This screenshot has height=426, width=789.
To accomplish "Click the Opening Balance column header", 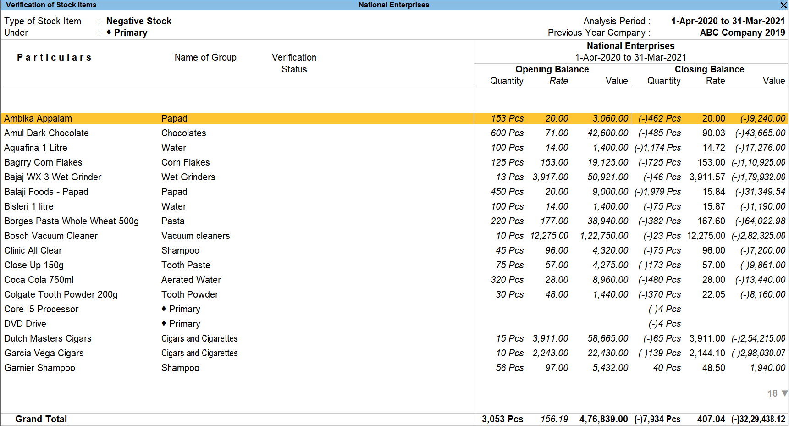I will click(552, 69).
